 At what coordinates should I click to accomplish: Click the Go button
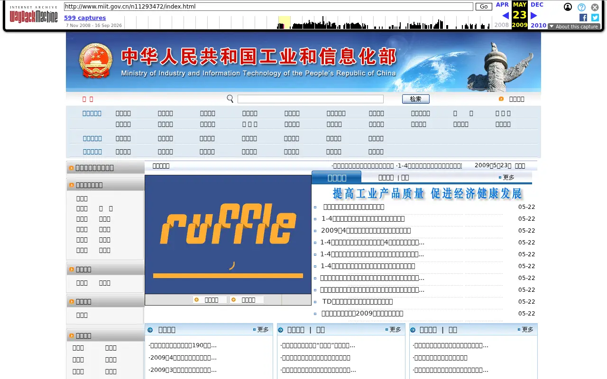click(x=484, y=7)
